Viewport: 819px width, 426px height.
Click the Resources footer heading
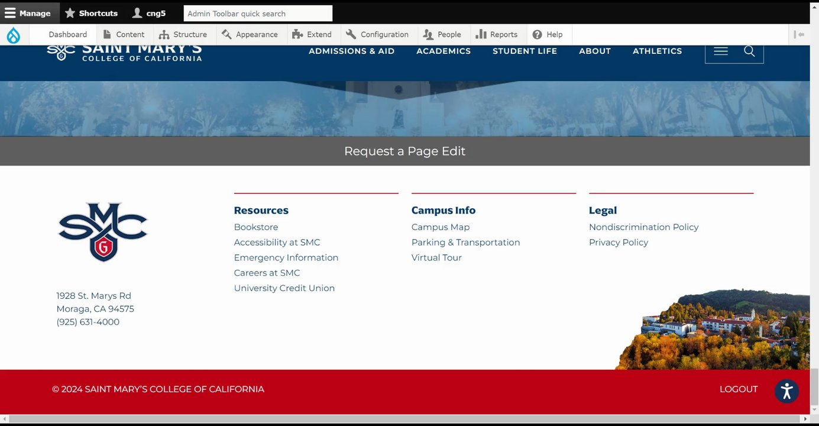[x=261, y=211]
